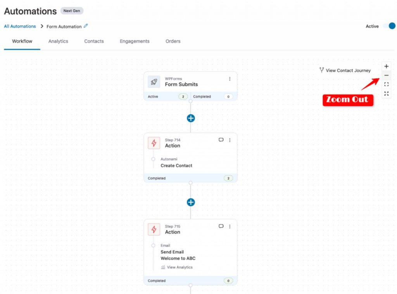Add a step after Step 714
397x294 pixels.
[191, 202]
